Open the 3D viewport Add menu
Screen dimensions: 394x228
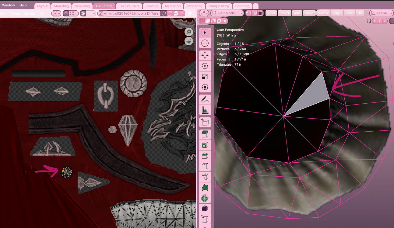pos(297,13)
